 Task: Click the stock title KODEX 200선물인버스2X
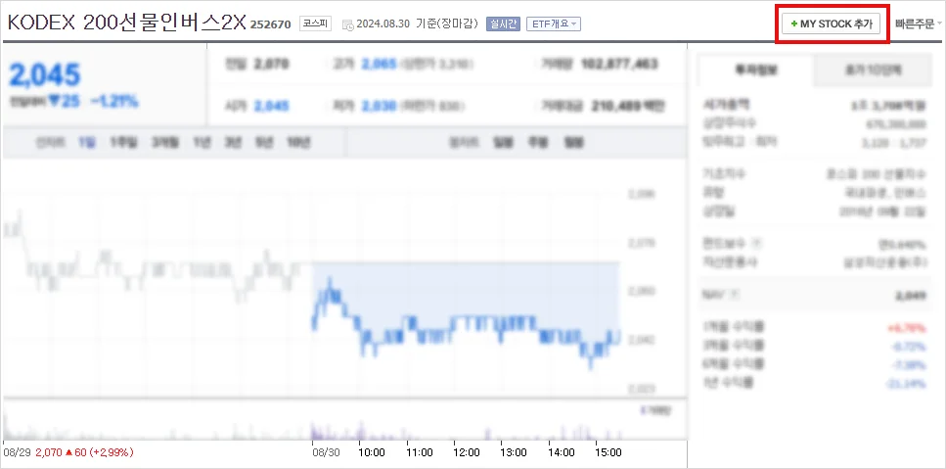(127, 23)
